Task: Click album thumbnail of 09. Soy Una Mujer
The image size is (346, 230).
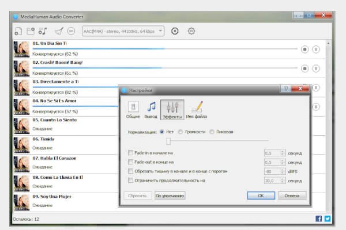Action: 21,202
